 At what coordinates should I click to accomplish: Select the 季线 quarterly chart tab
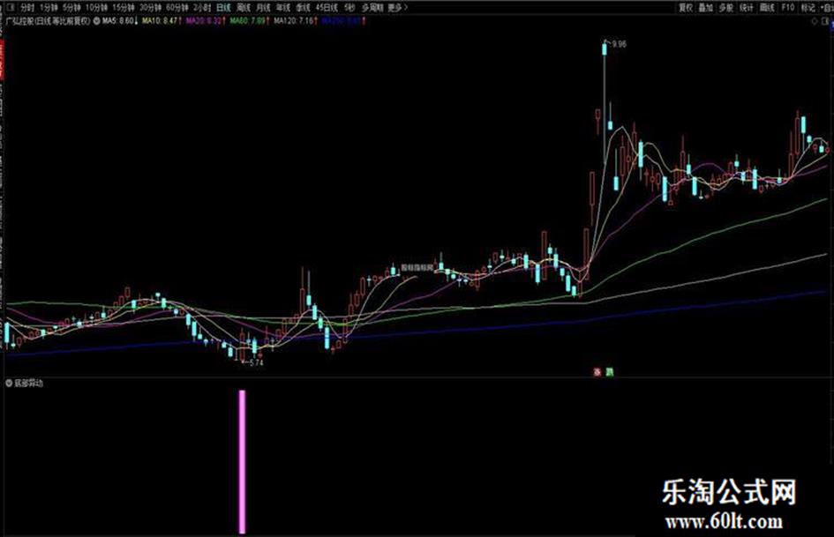(304, 7)
